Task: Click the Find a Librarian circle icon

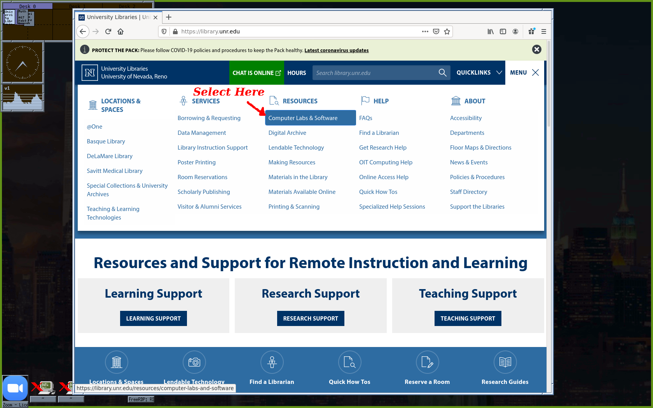Action: click(272, 362)
